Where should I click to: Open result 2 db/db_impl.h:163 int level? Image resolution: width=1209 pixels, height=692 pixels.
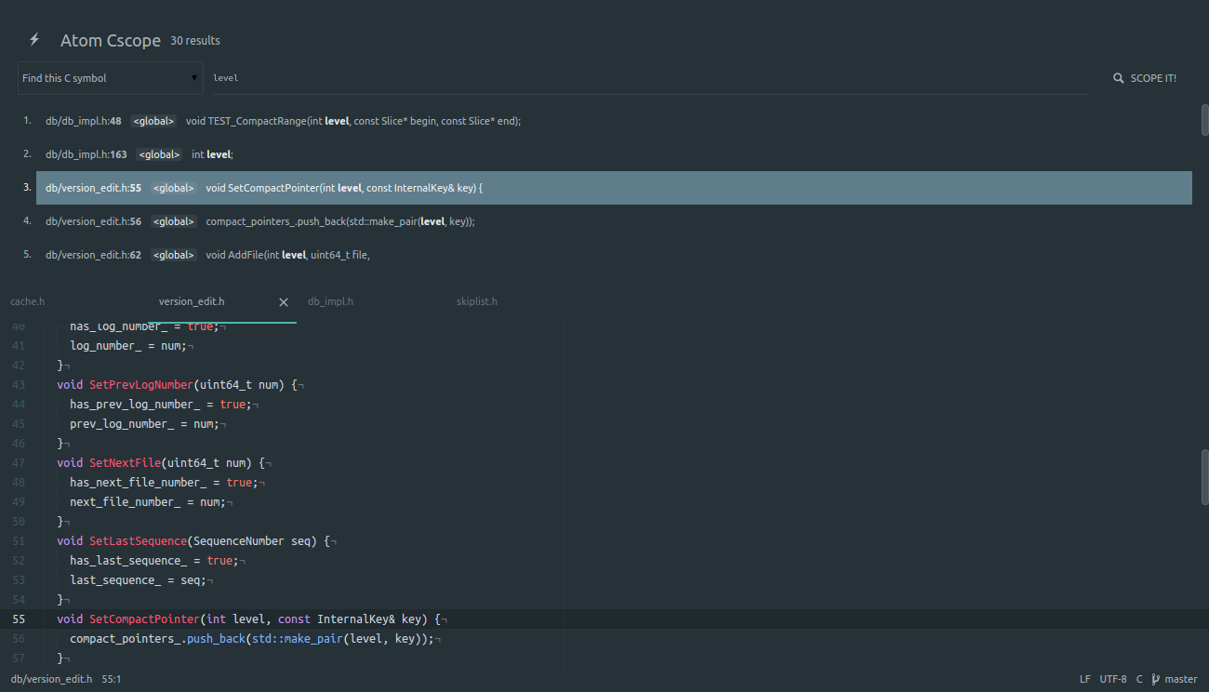tap(614, 154)
